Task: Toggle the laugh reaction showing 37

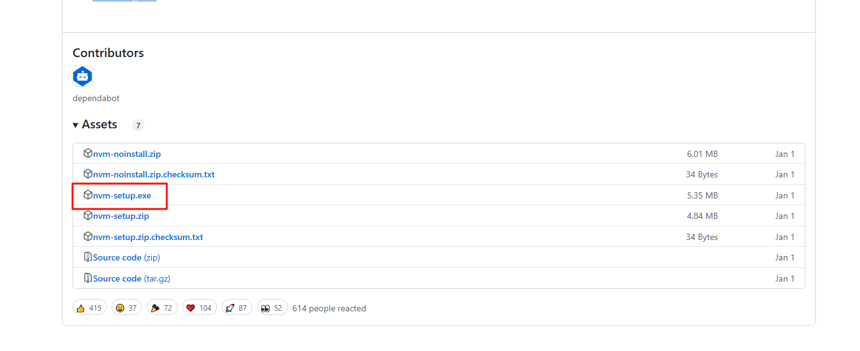Action: click(126, 308)
